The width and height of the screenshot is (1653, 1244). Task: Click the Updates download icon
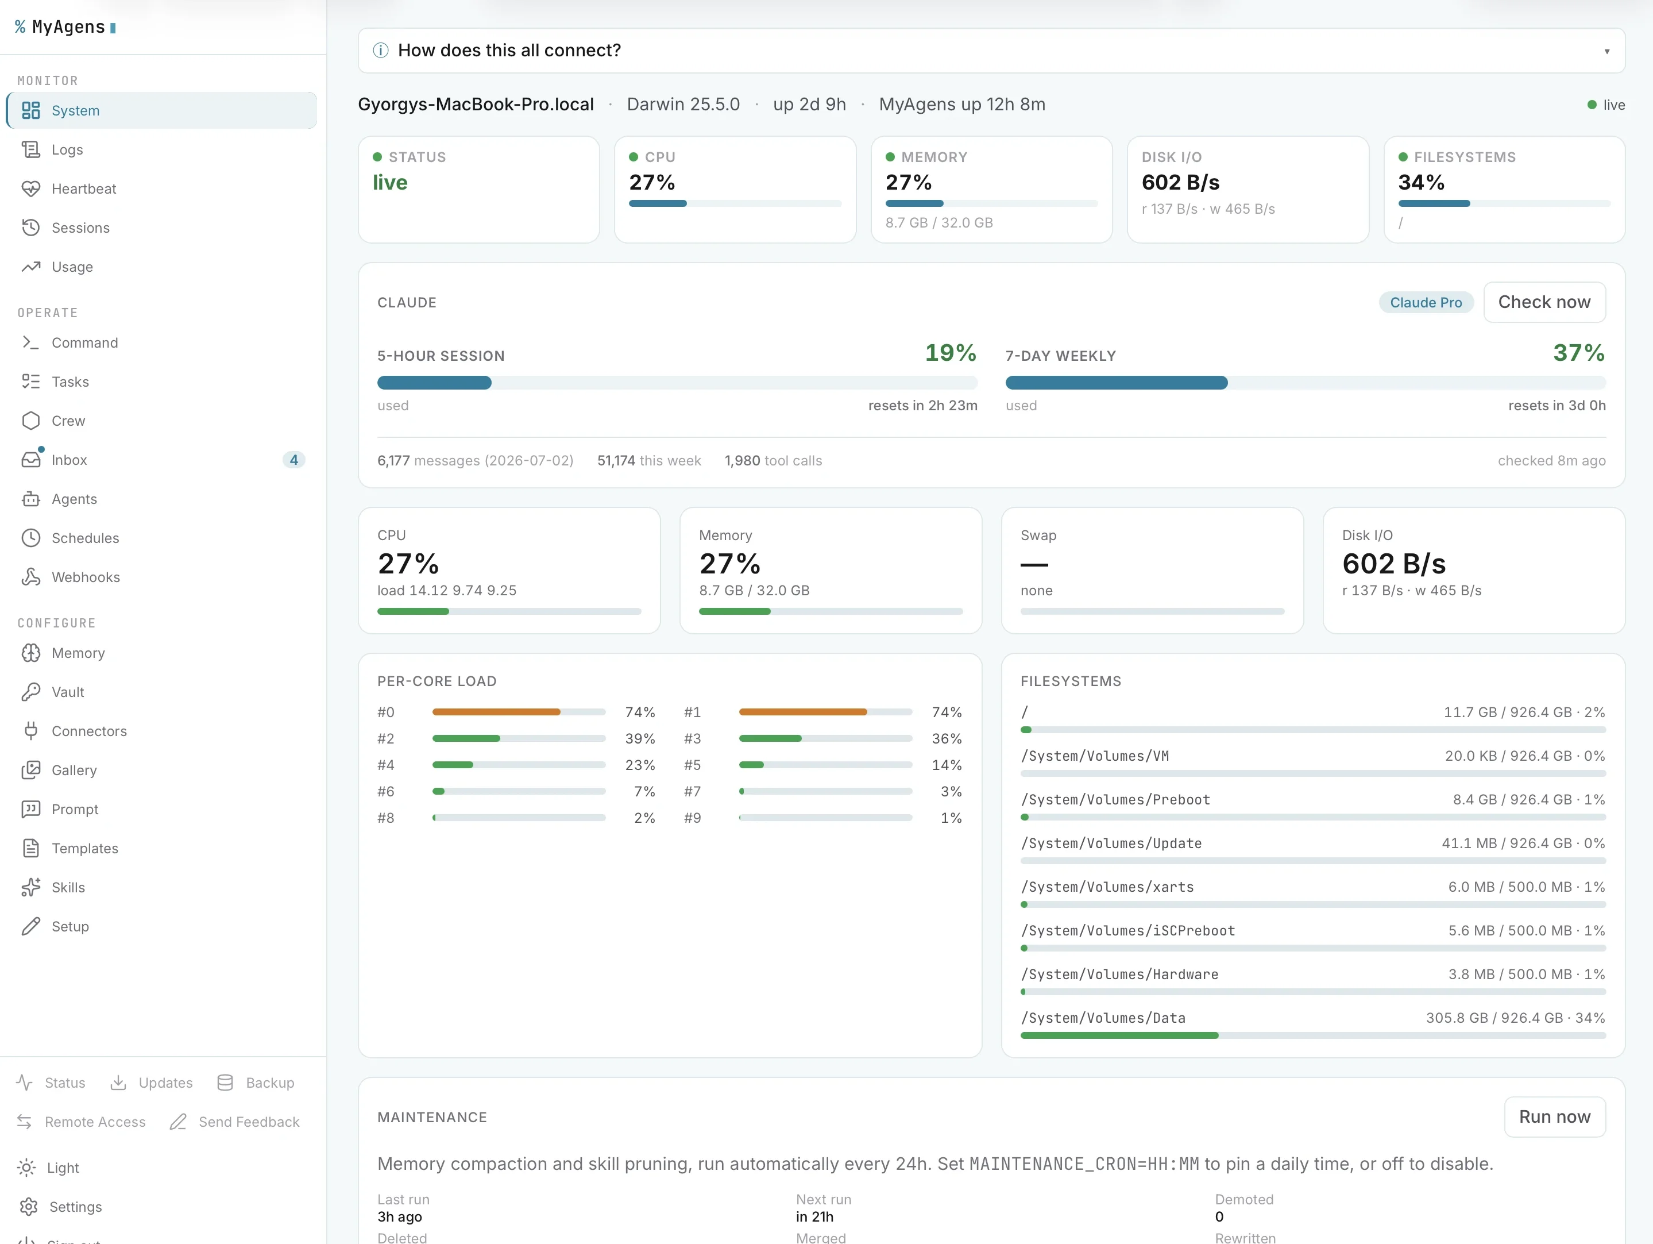click(x=118, y=1083)
